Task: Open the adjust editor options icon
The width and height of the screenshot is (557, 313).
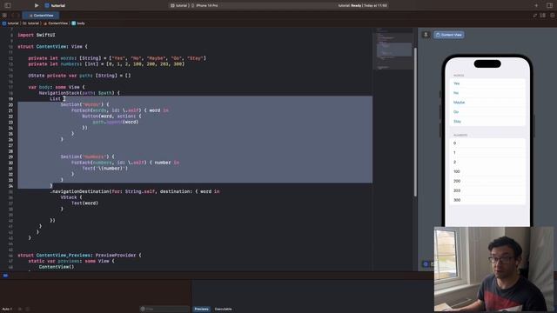Action: coord(543,16)
